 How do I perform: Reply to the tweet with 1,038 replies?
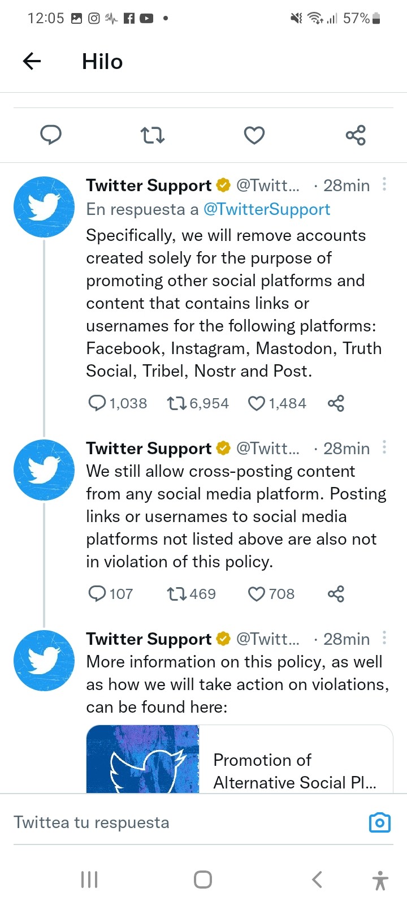97,403
